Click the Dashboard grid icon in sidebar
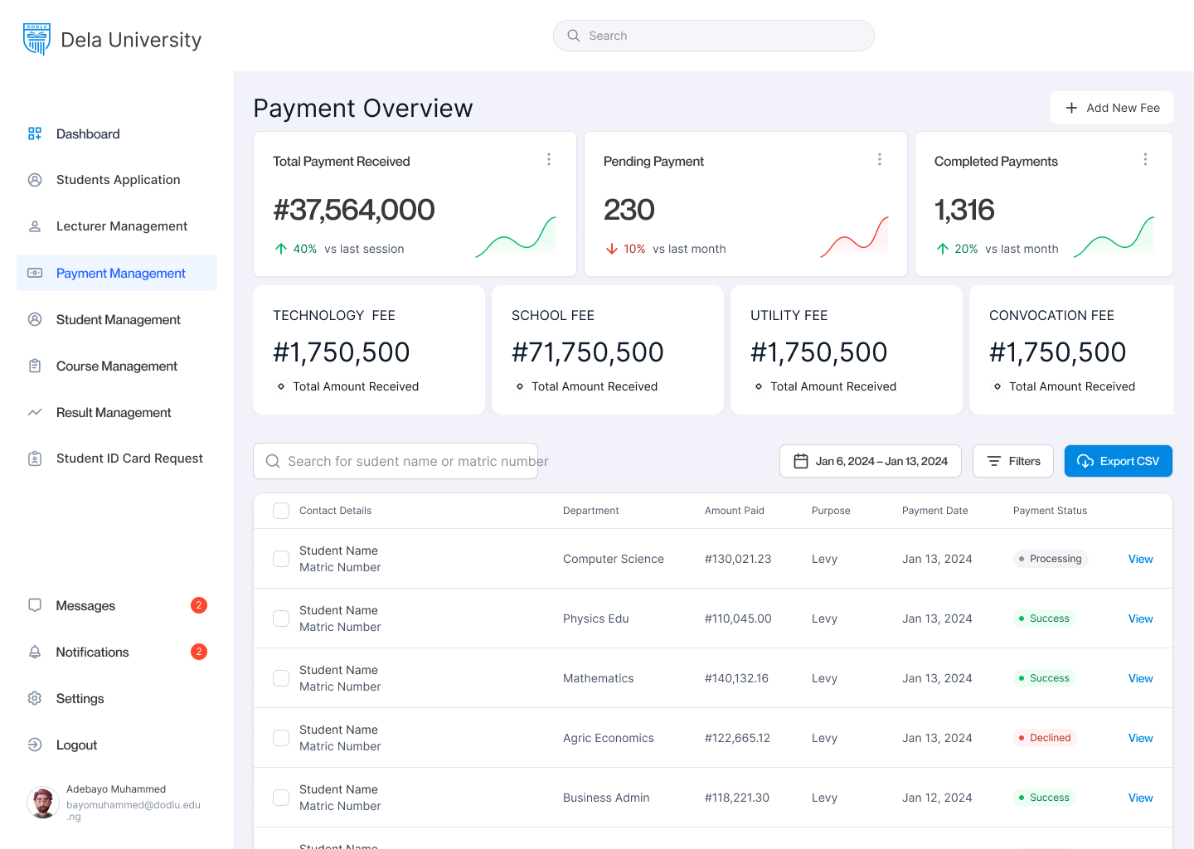Viewport: 1194px width, 849px height. tap(35, 133)
